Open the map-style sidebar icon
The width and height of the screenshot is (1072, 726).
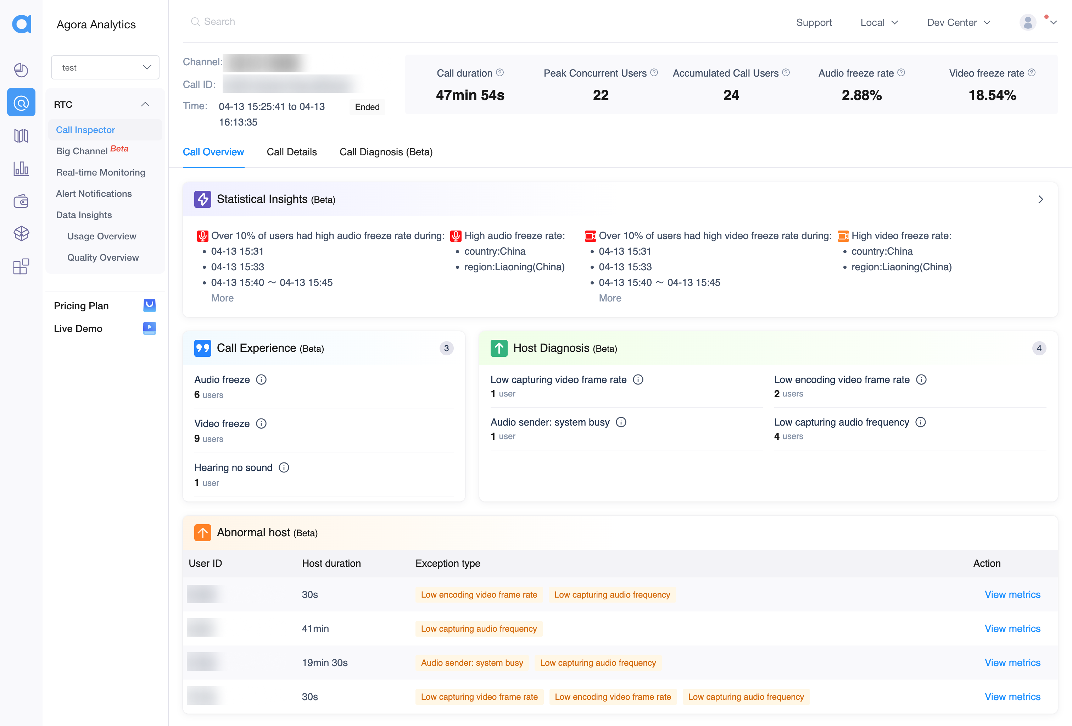(x=21, y=136)
